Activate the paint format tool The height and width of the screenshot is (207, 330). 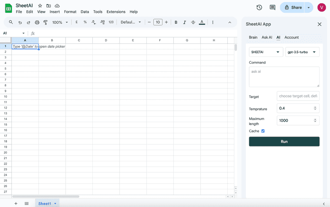(45, 22)
